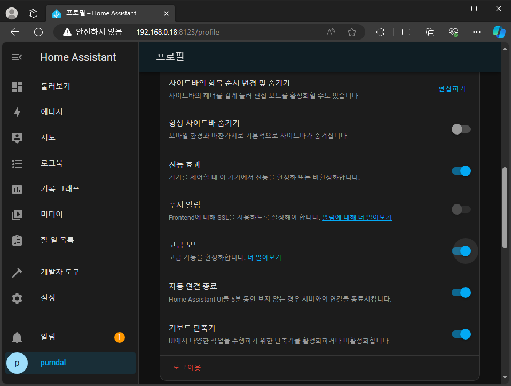Click the 고급 모드 setting label

[x=184, y=245]
